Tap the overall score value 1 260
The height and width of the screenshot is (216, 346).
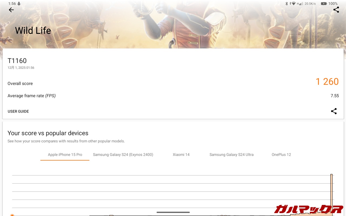[x=327, y=82]
